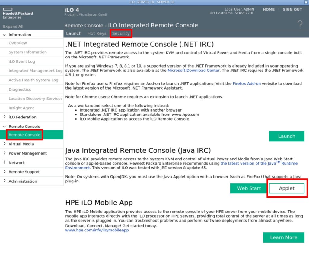Click Java Integrated Remote Console heading
Screen dimensions: 309x264
pyautogui.click(x=138, y=151)
